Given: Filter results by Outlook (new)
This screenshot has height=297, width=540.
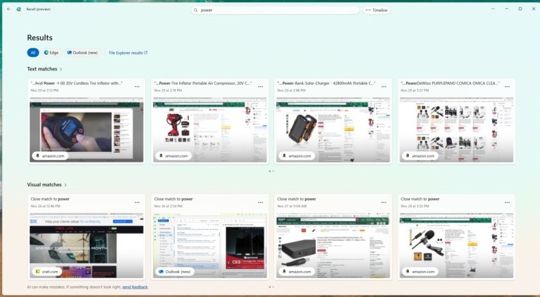Looking at the screenshot, I should (x=83, y=53).
